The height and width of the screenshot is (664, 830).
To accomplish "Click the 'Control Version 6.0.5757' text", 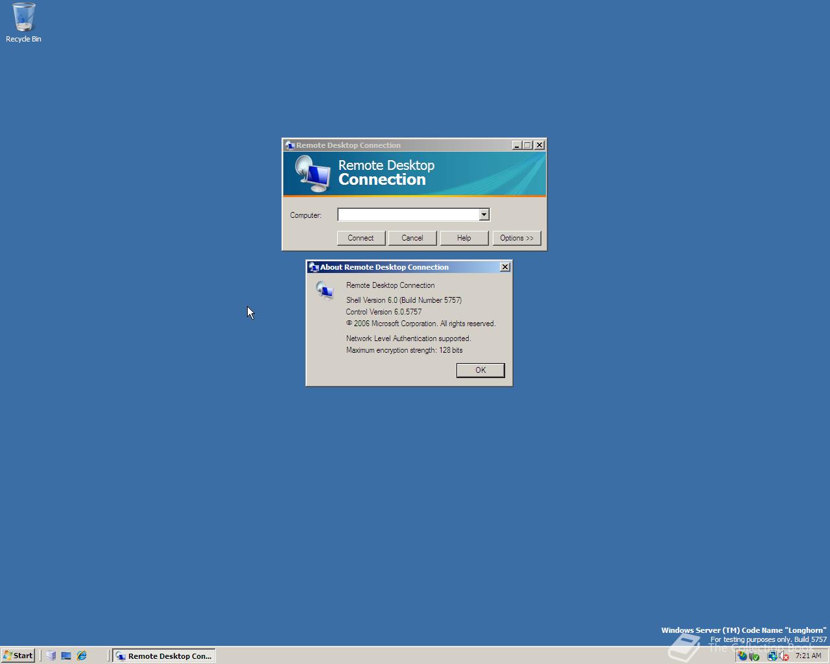I will click(x=384, y=312).
